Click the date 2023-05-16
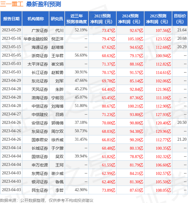 coord(11,39)
